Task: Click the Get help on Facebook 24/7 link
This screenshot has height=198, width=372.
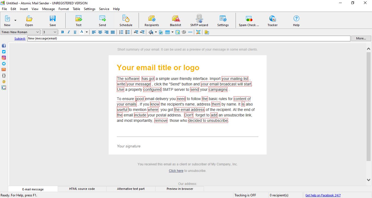Action: click(323, 195)
